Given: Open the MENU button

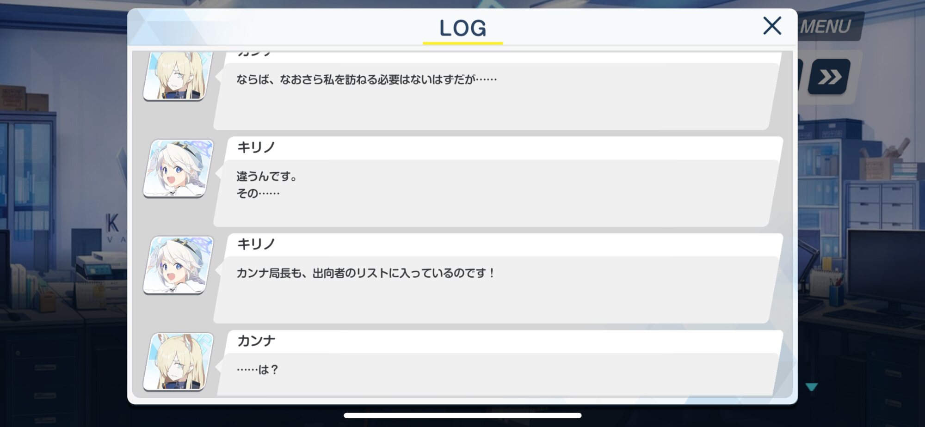Looking at the screenshot, I should (828, 26).
